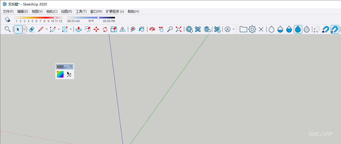This screenshot has height=144, width=341.
Task: Open the 相机(C) menu
Action: [x=52, y=11]
